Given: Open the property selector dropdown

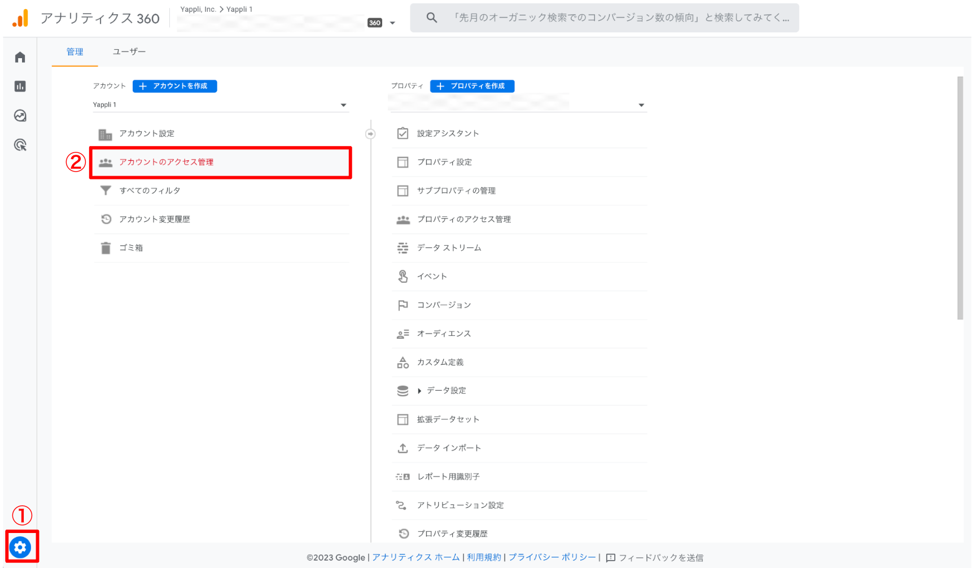Looking at the screenshot, I should pos(518,105).
